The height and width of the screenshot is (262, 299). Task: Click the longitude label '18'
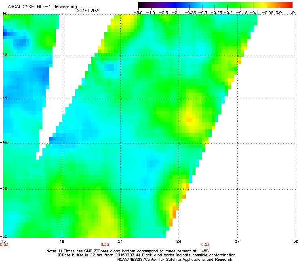[x=62, y=241]
